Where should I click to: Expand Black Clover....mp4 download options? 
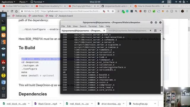(60, 104)
